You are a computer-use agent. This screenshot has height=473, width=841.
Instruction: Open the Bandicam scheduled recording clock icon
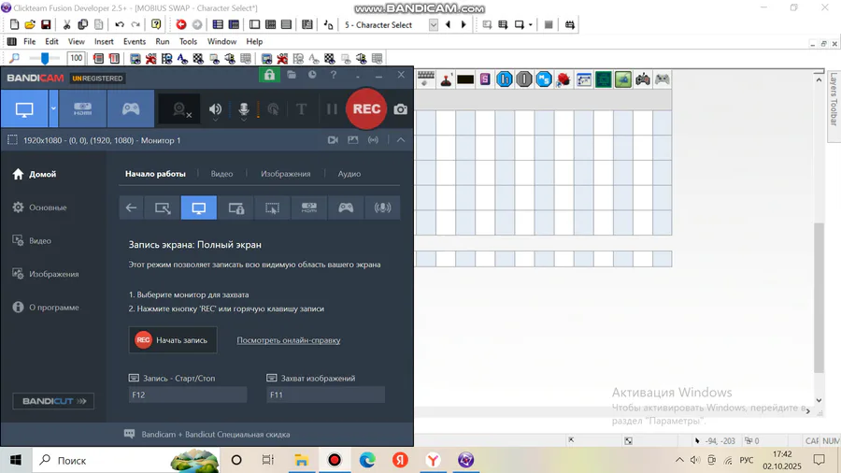tap(312, 75)
